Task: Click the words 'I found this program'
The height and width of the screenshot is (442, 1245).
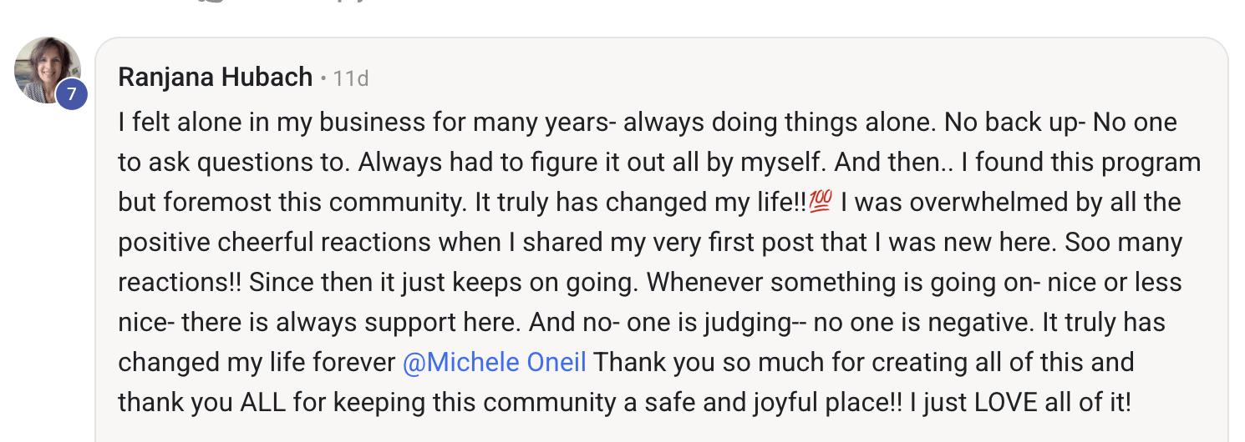Action: [x=1080, y=162]
